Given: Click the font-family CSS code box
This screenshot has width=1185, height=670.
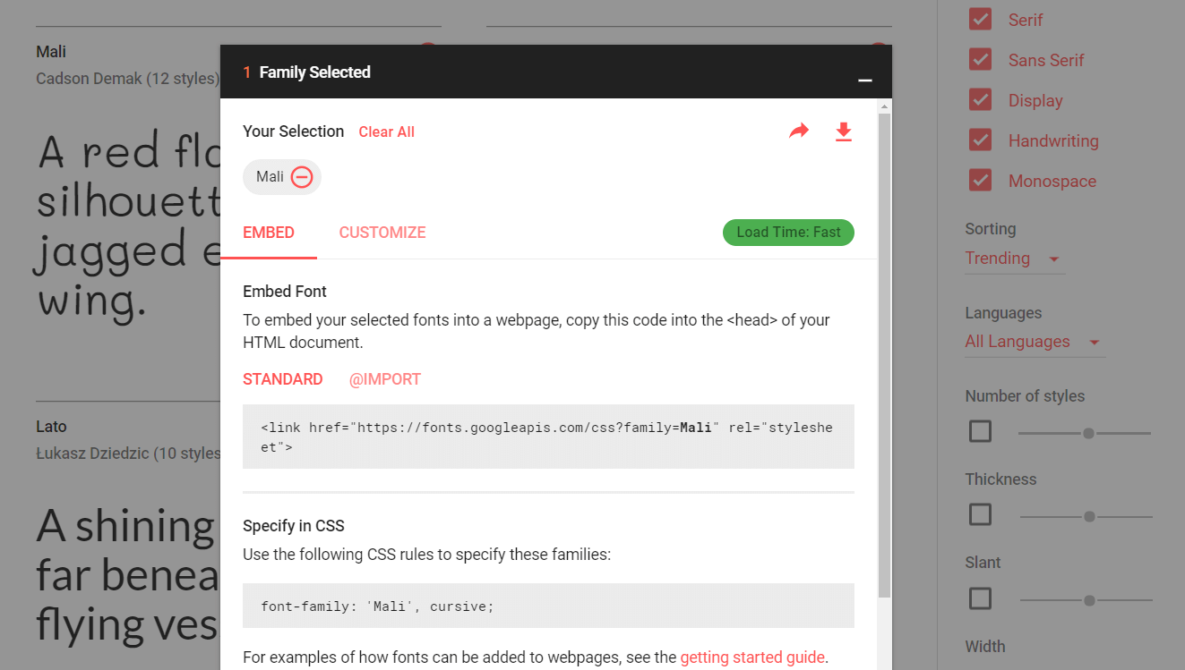Looking at the screenshot, I should [x=548, y=606].
